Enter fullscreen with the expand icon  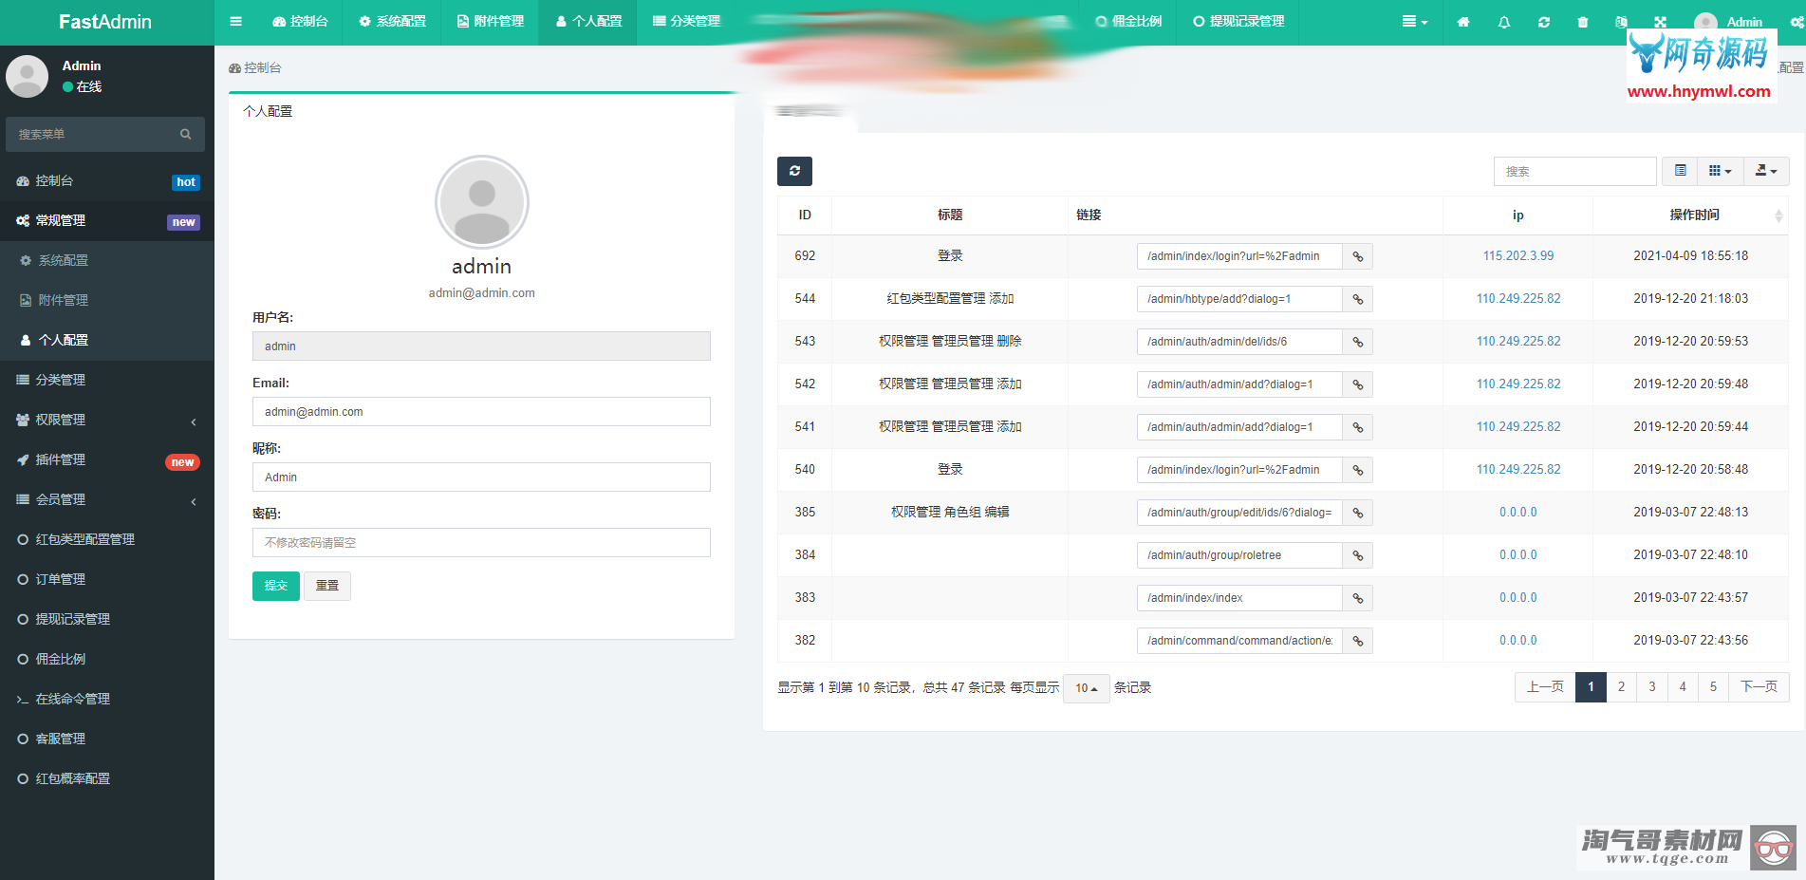[x=1660, y=22]
